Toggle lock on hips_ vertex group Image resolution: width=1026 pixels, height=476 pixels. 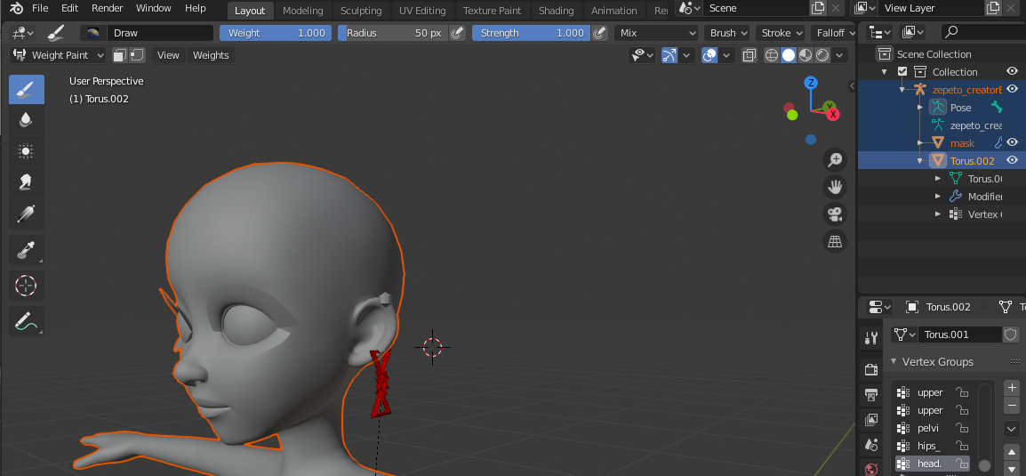point(962,446)
